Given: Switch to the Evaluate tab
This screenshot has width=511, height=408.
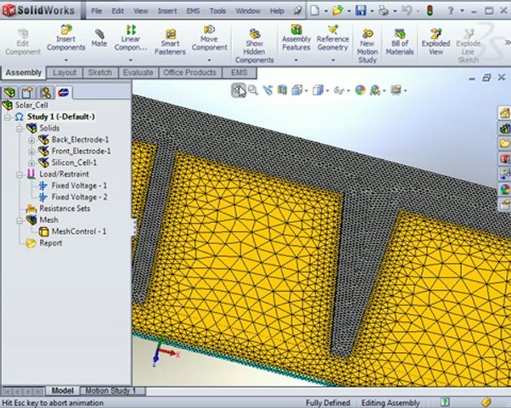Looking at the screenshot, I should [138, 73].
